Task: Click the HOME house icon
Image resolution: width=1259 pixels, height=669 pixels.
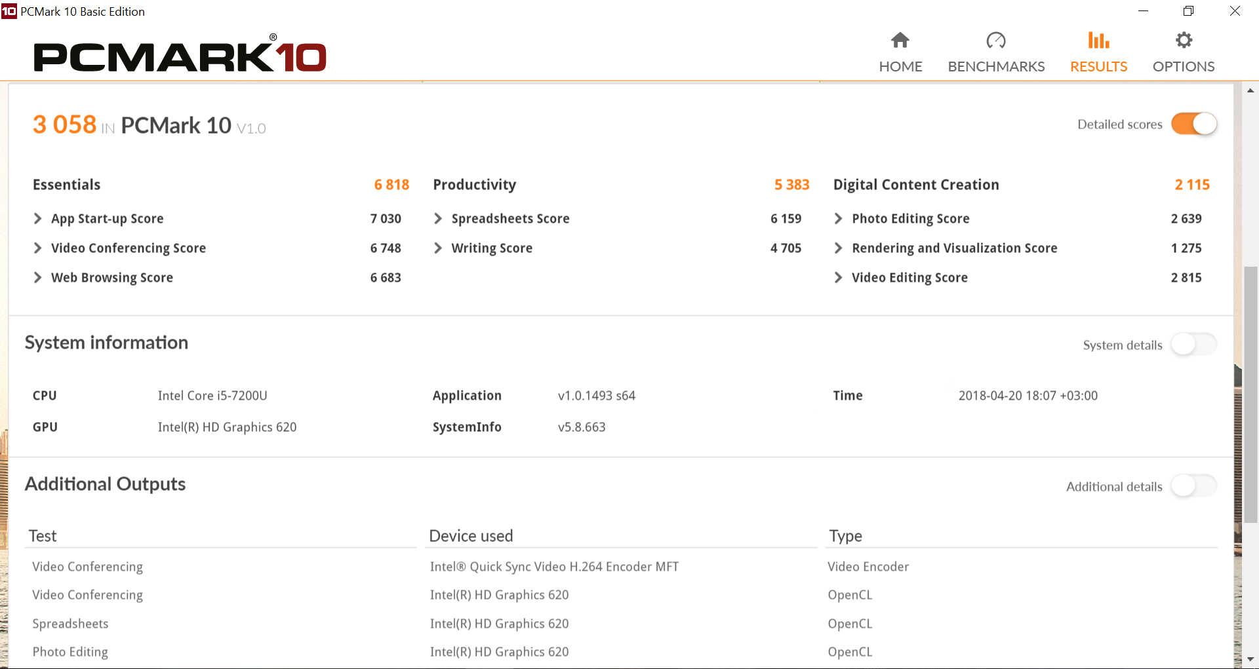Action: [x=900, y=40]
